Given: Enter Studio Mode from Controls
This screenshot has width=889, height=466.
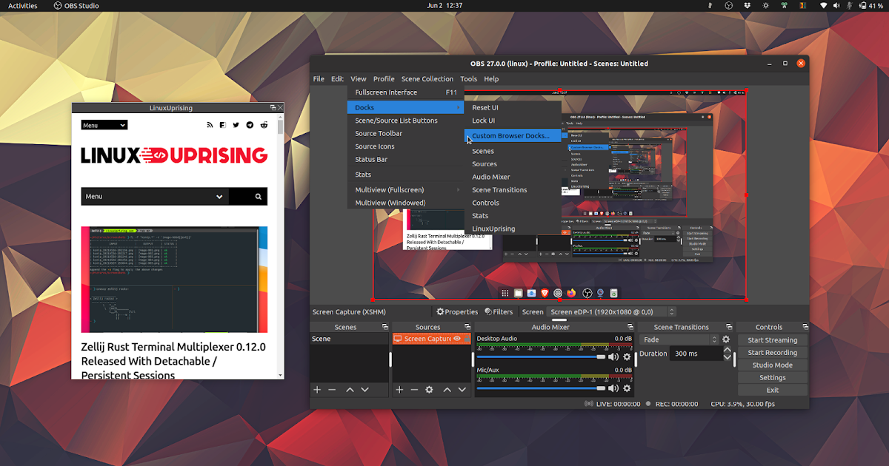Looking at the screenshot, I should tap(773, 365).
